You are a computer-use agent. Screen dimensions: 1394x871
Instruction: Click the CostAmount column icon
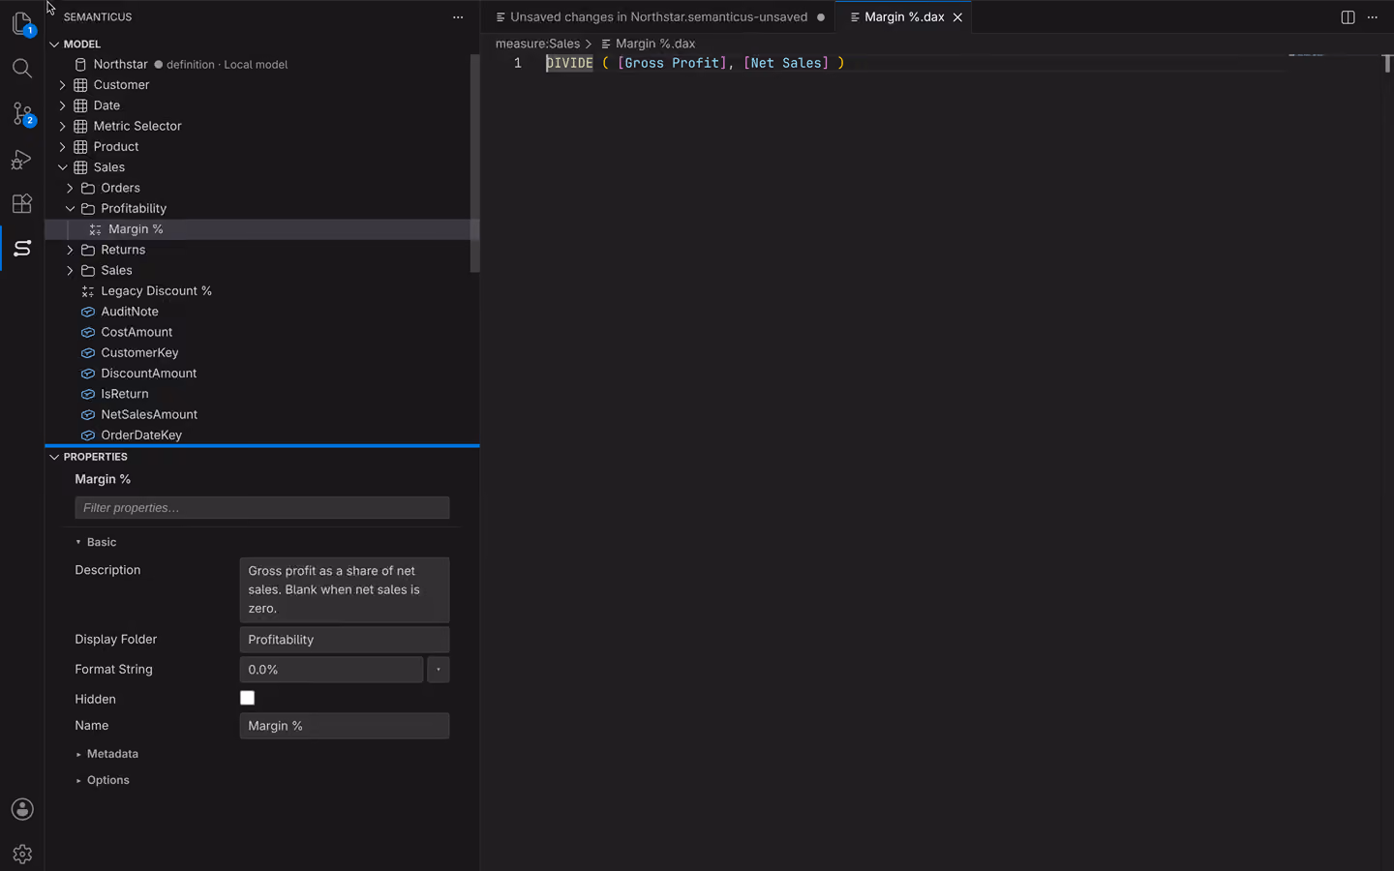coord(88,332)
